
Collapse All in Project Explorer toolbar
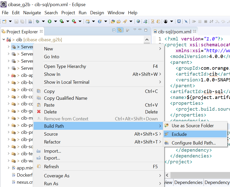(114, 30)
